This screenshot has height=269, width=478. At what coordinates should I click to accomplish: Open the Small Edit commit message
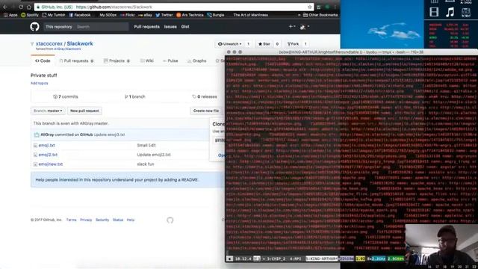(x=146, y=146)
